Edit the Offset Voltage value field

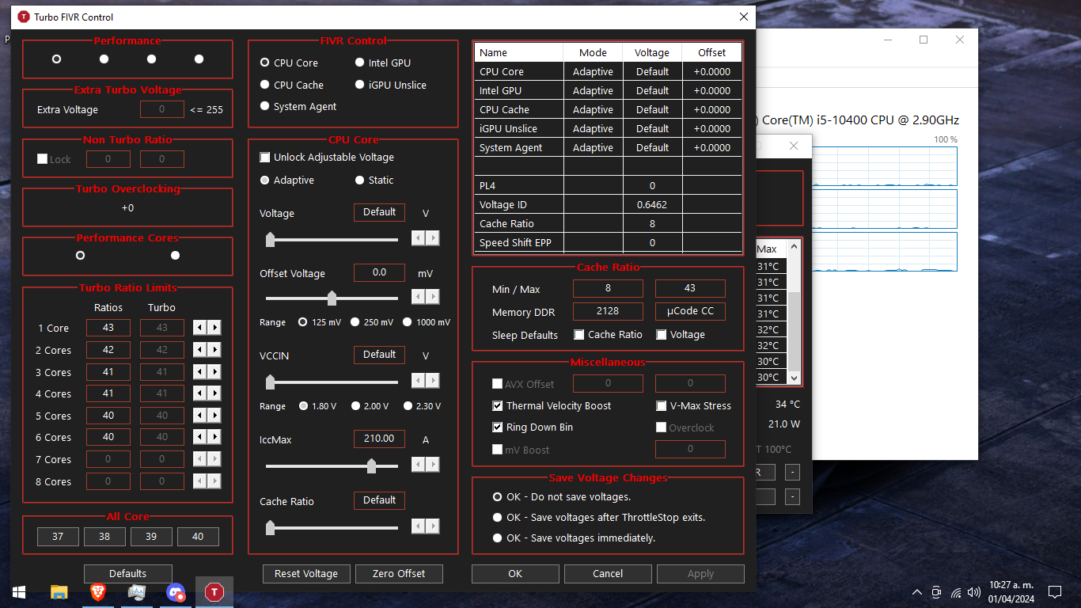[x=379, y=272]
